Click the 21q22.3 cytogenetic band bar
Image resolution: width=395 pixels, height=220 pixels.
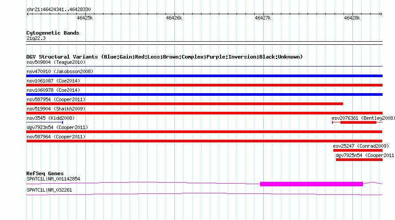[x=204, y=43]
